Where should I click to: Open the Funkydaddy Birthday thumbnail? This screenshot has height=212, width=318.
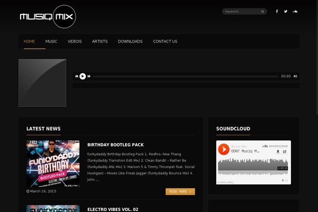click(53, 164)
